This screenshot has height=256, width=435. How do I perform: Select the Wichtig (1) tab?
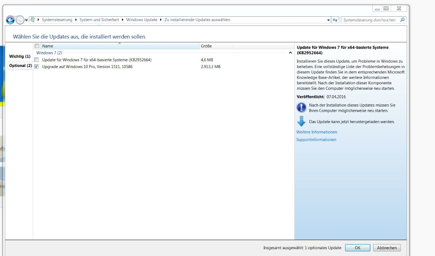coord(20,56)
